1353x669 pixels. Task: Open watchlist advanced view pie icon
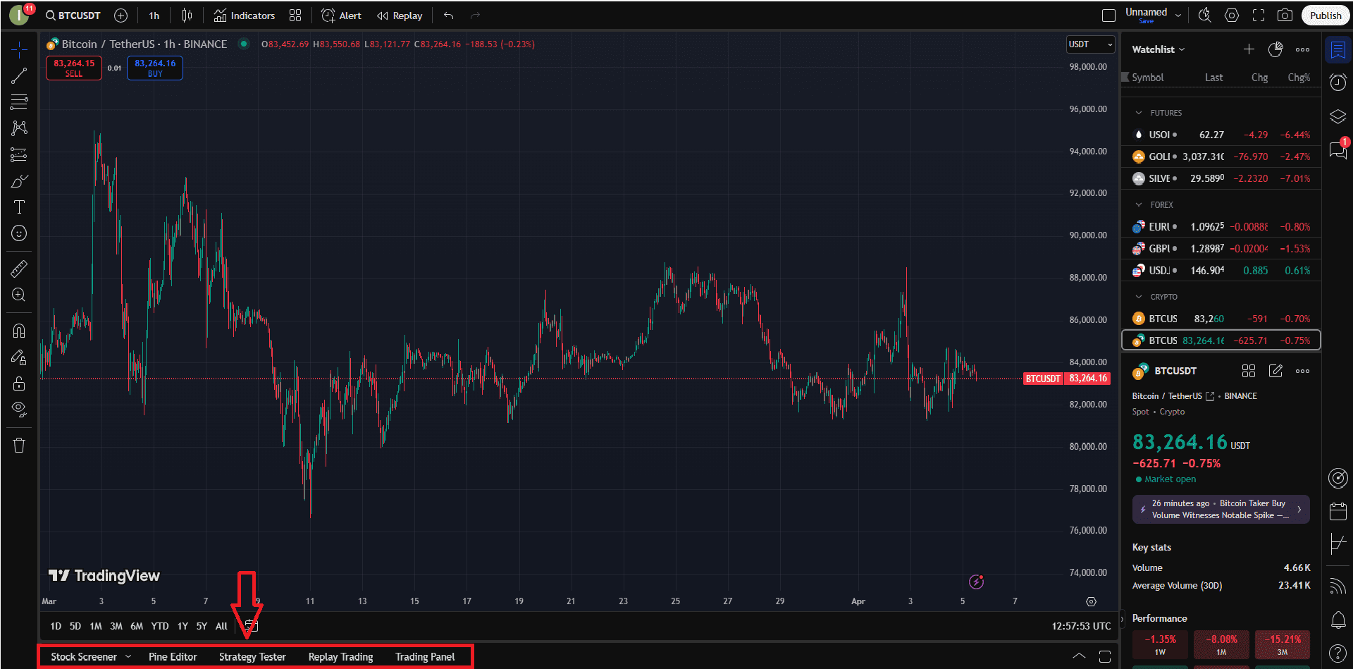1275,49
